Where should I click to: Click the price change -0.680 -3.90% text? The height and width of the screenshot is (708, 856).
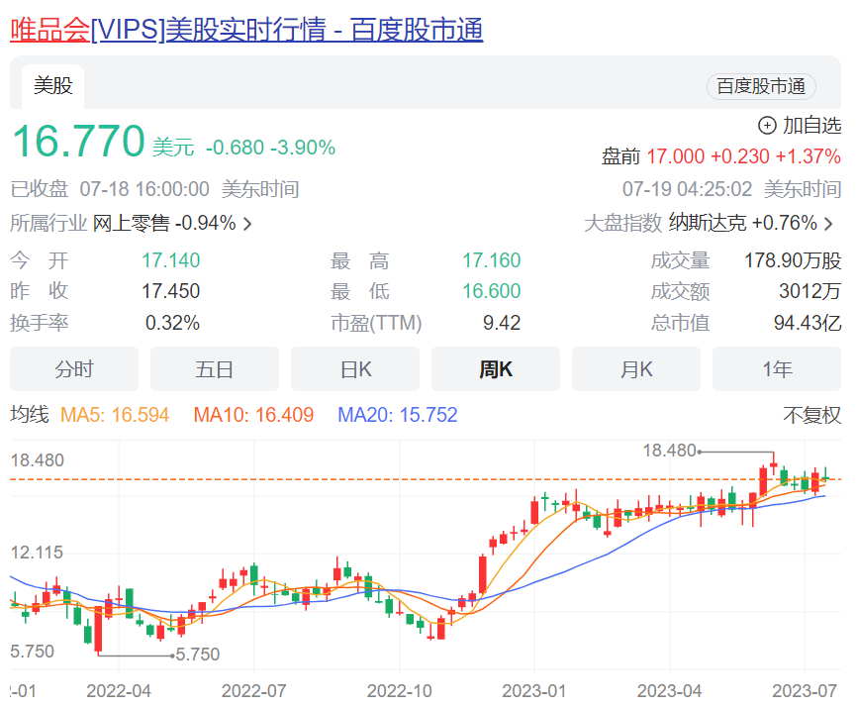(x=271, y=148)
